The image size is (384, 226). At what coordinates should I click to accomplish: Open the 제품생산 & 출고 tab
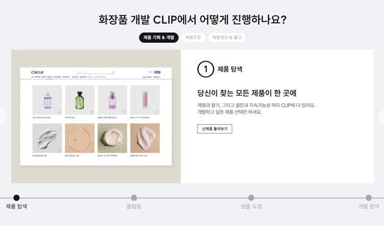[x=227, y=37]
